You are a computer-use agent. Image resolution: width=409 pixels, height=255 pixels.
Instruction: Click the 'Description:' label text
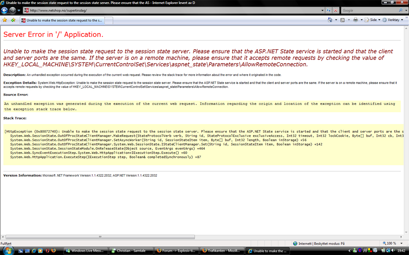click(x=14, y=75)
